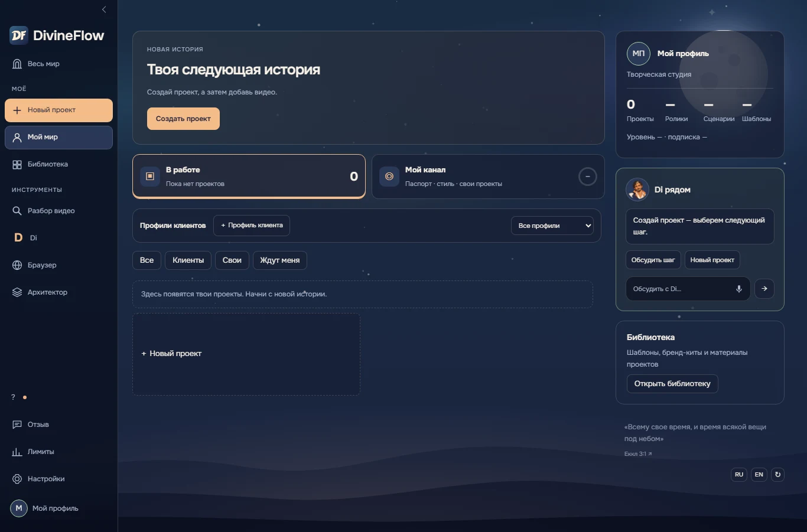Click the microphone icon in Di chat
The image size is (807, 532).
pos(738,289)
